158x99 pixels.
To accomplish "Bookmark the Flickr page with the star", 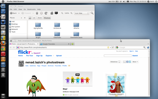I will pyautogui.click(x=108, y=47).
